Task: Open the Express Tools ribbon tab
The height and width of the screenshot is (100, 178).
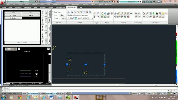Action: [60, 7]
